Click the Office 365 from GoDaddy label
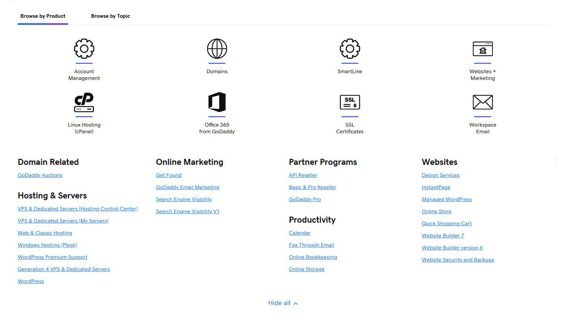The height and width of the screenshot is (321, 565). click(x=217, y=128)
